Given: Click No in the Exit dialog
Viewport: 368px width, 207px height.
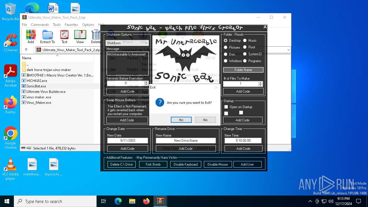Looking at the screenshot, I should click(205, 120).
